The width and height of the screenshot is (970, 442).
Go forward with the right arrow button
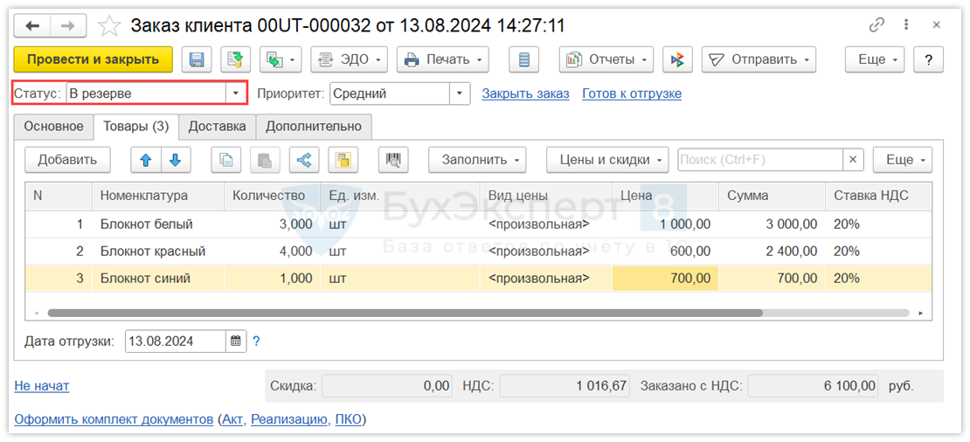click(68, 25)
